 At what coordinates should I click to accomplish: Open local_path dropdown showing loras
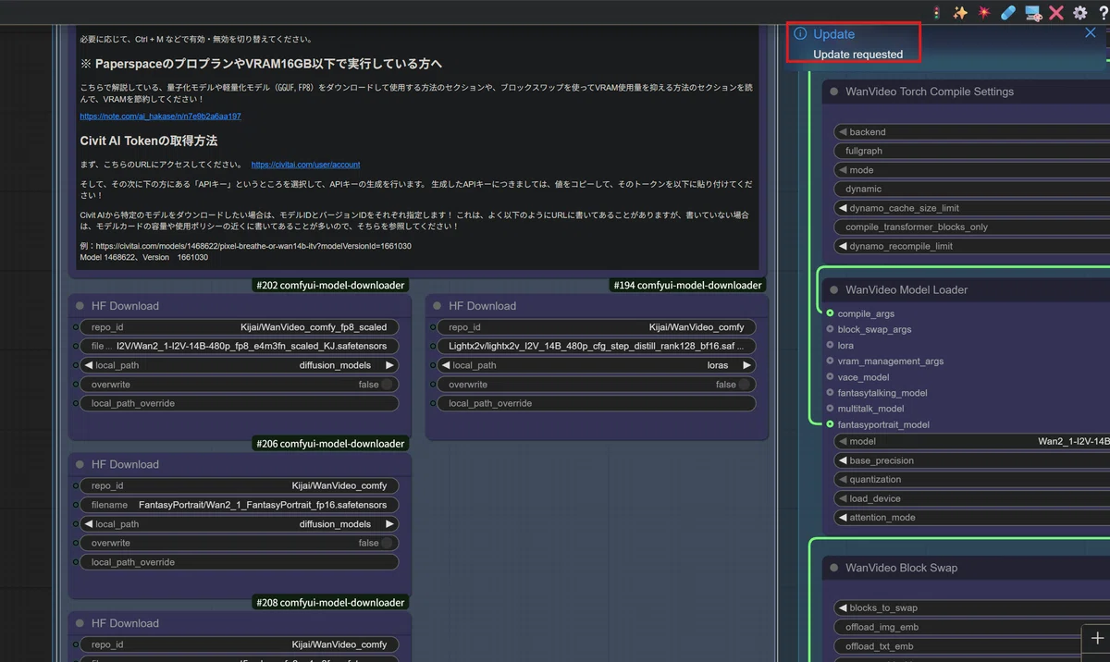pos(596,365)
